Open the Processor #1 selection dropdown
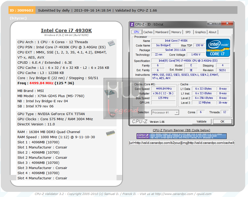The width and height of the screenshot is (248, 197). click(x=165, y=112)
